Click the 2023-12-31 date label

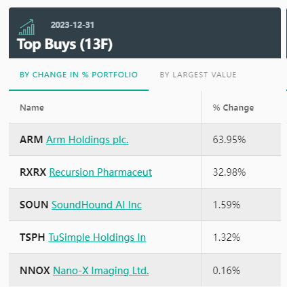coord(73,25)
